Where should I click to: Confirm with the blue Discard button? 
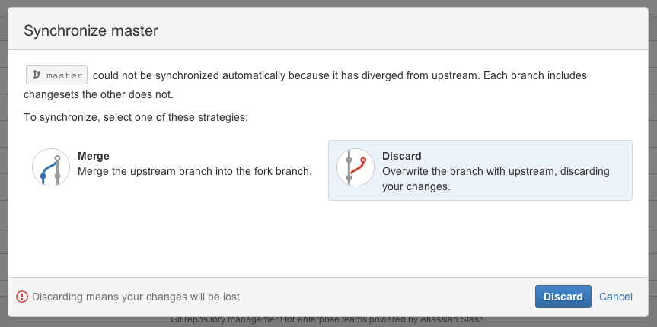tap(563, 297)
